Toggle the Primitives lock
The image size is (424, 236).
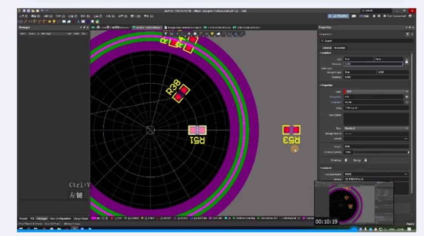pyautogui.click(x=346, y=160)
